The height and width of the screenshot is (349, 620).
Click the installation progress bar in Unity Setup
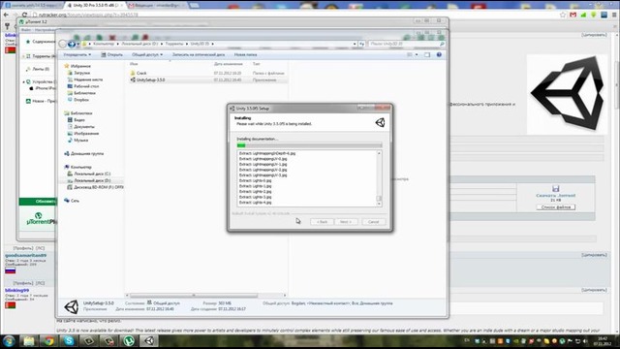pos(309,145)
